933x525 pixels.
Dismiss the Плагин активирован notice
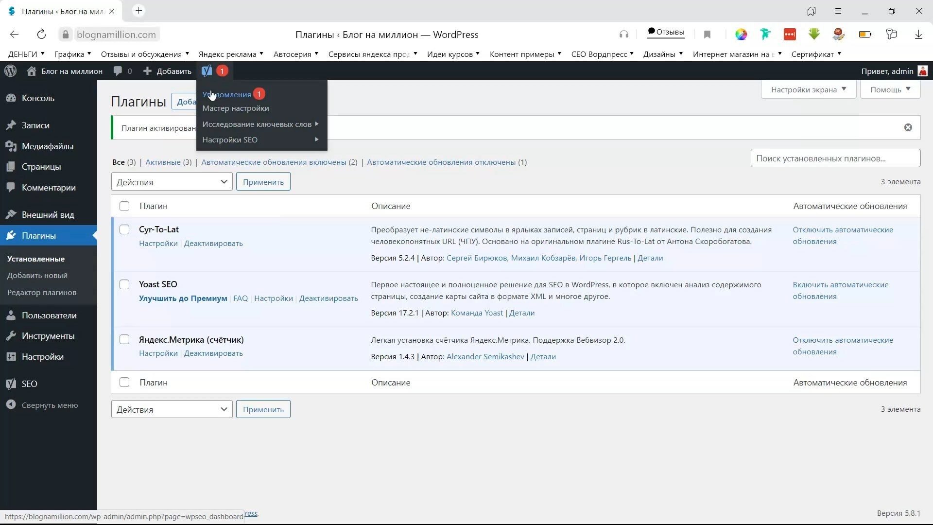(908, 127)
